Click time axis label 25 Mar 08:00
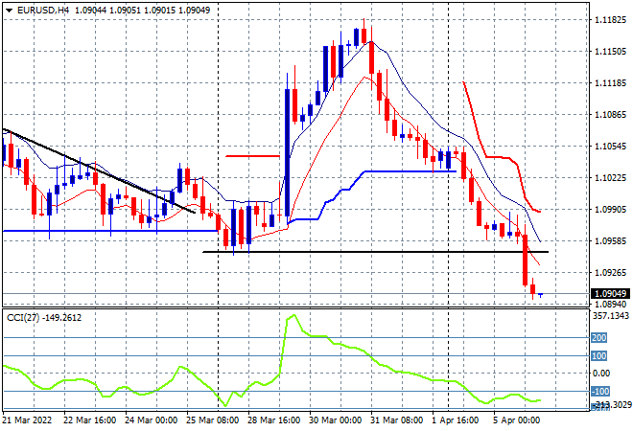Image resolution: width=633 pixels, height=431 pixels. pos(212,420)
